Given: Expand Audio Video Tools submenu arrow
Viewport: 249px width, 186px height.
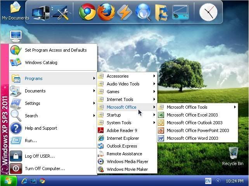Looking at the screenshot, I should (154, 84).
